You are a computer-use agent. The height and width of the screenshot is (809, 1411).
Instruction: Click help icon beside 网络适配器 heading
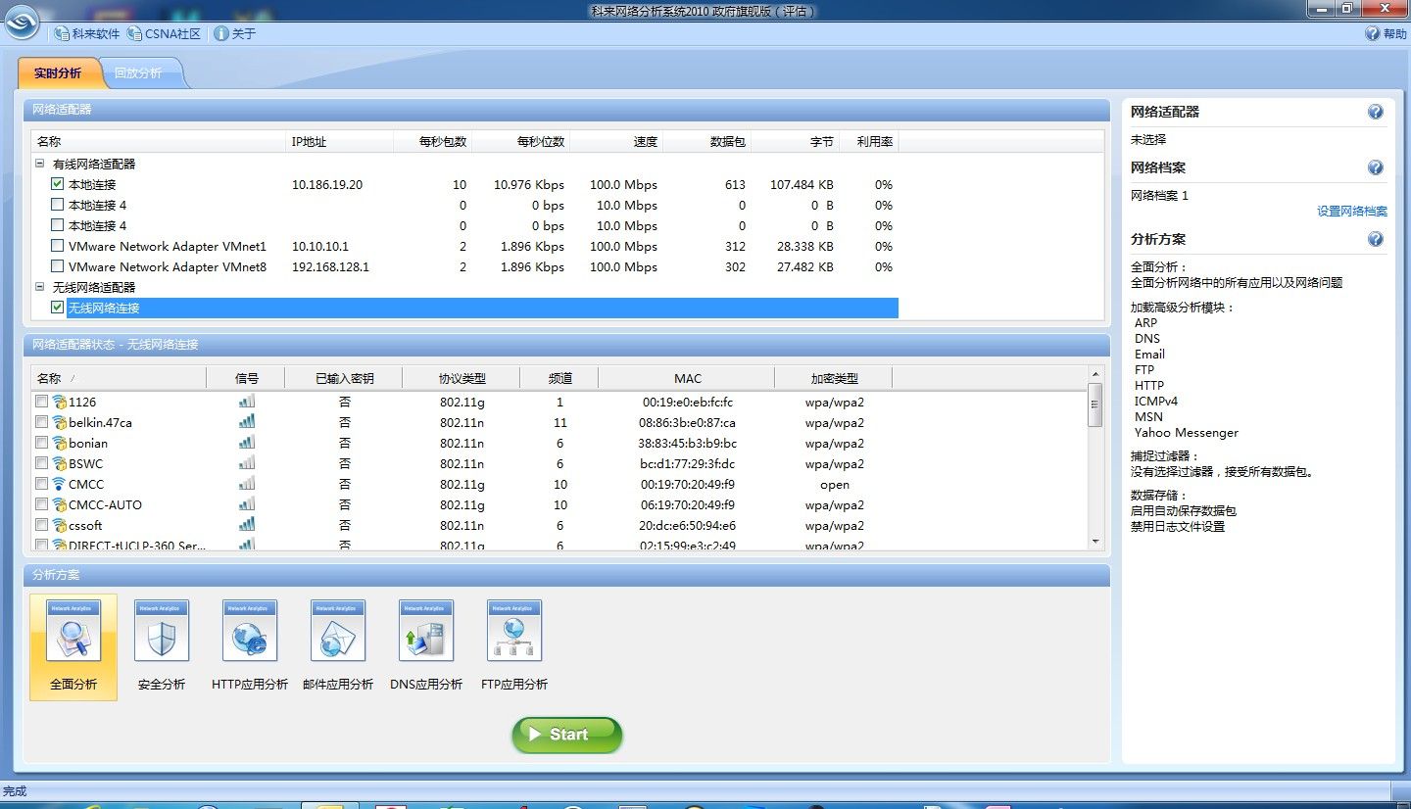click(x=1376, y=112)
